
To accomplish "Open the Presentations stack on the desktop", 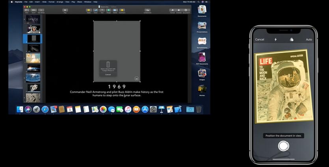I will (202, 27).
